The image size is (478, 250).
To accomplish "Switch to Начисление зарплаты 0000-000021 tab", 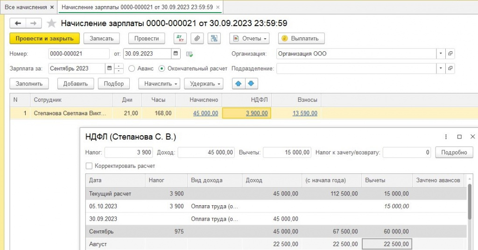I will pyautogui.click(x=137, y=7).
